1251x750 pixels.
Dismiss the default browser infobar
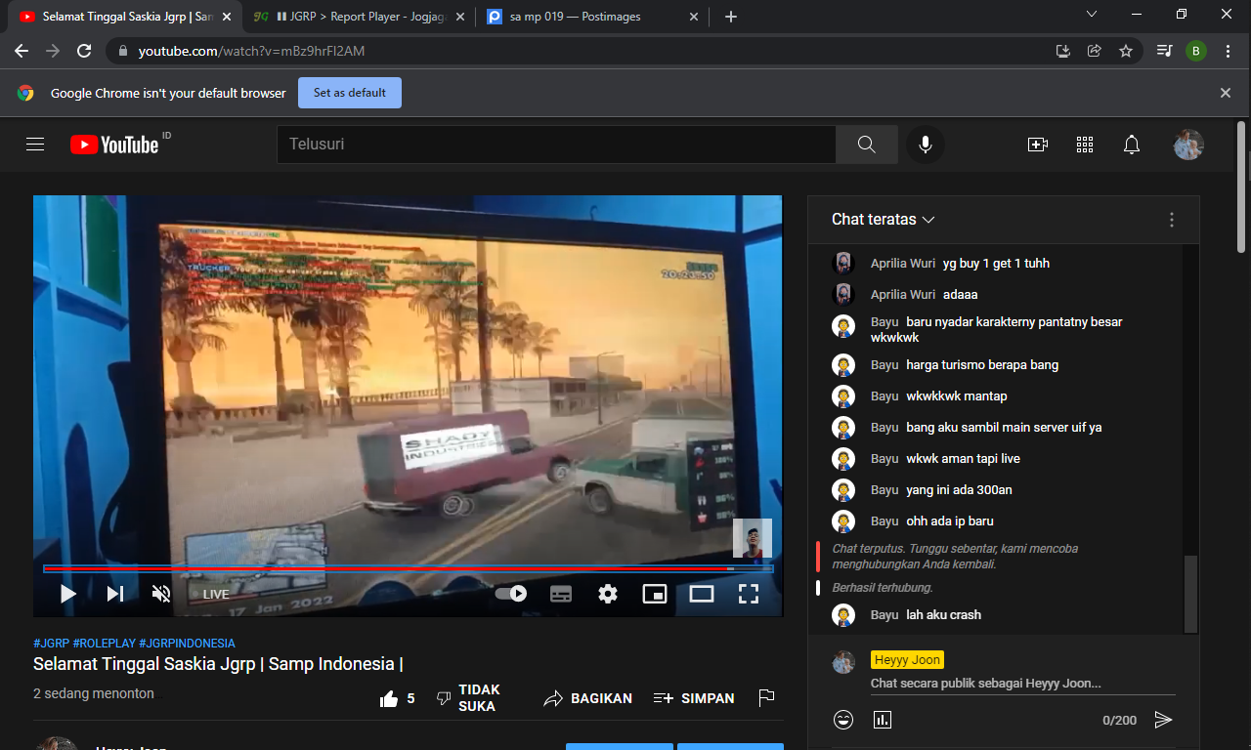tap(1226, 93)
